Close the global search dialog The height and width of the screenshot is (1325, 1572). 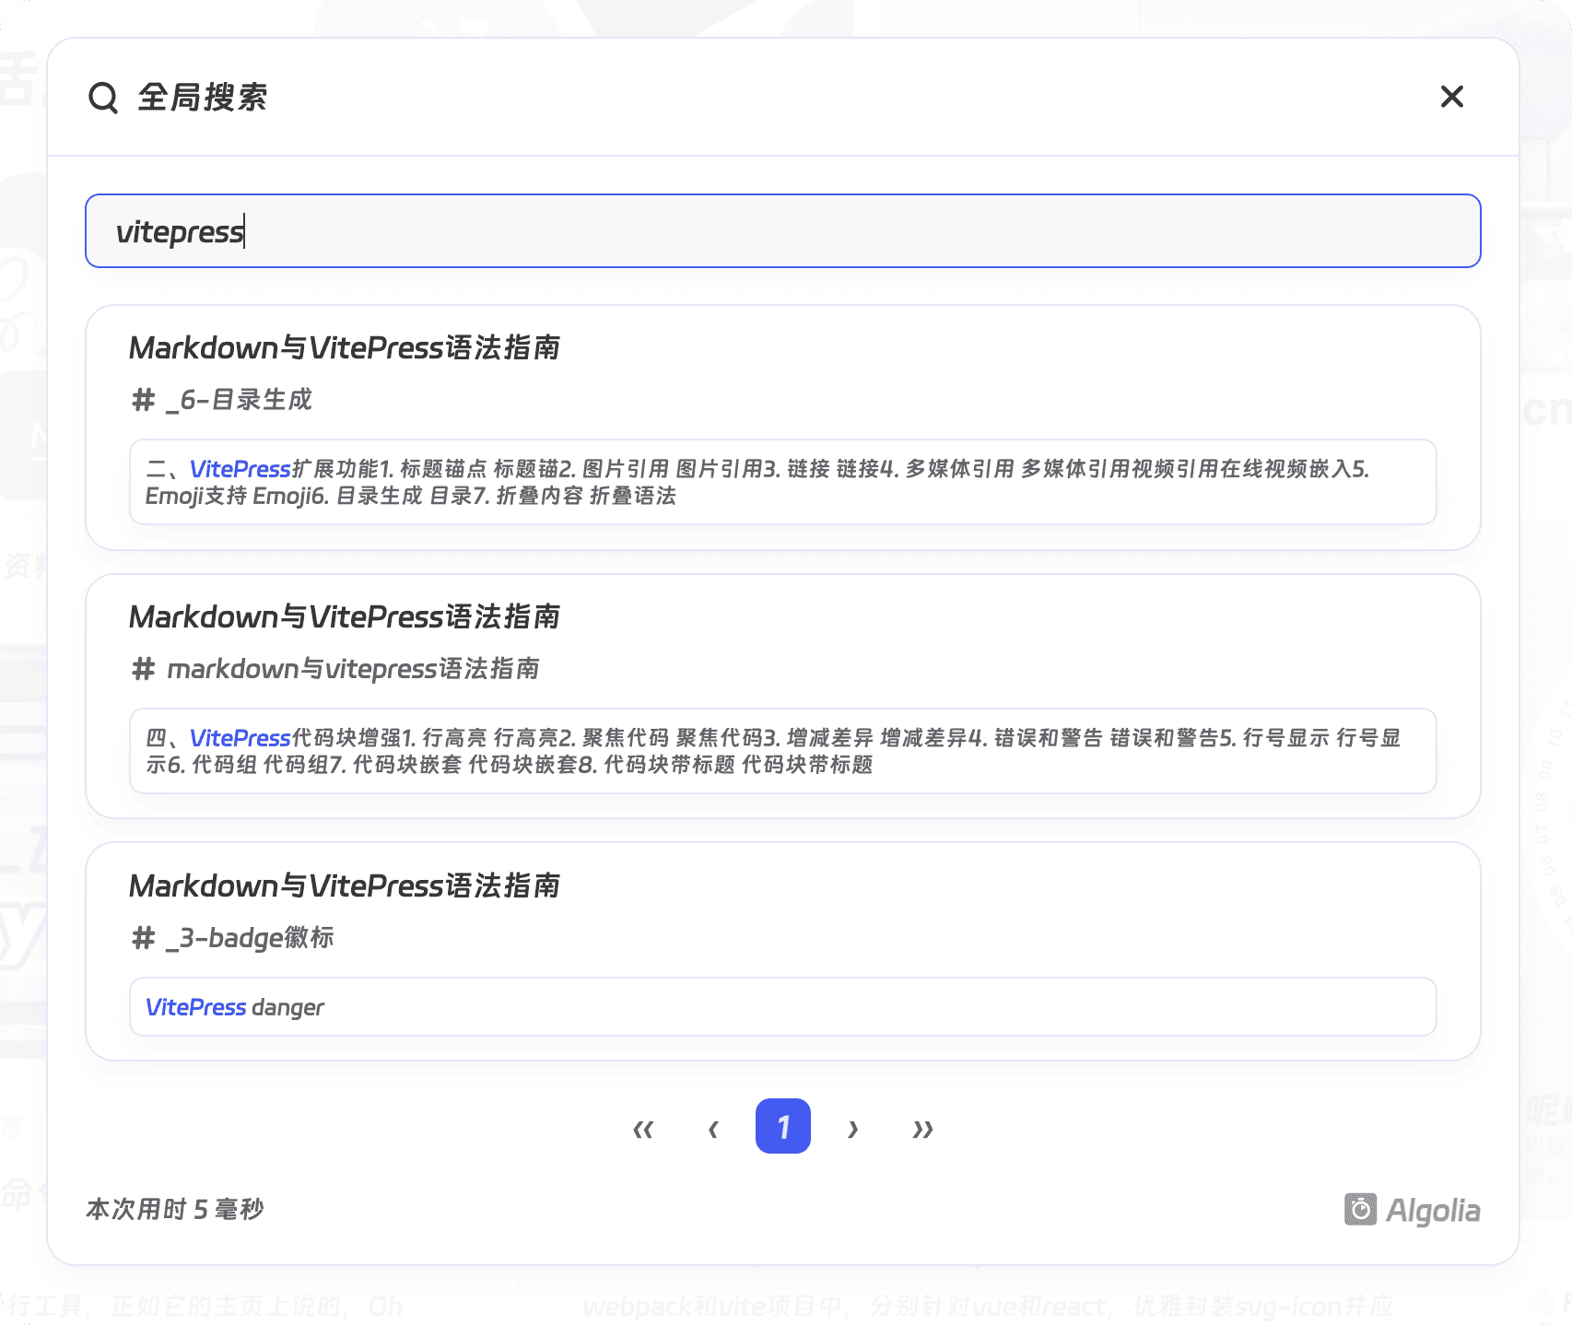pyautogui.click(x=1452, y=97)
